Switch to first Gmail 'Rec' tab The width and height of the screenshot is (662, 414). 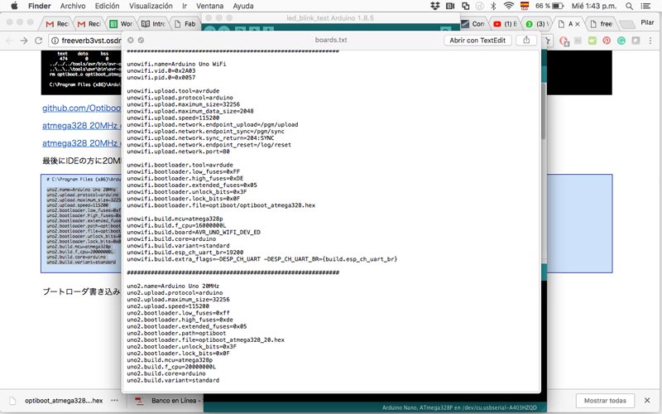pos(56,24)
